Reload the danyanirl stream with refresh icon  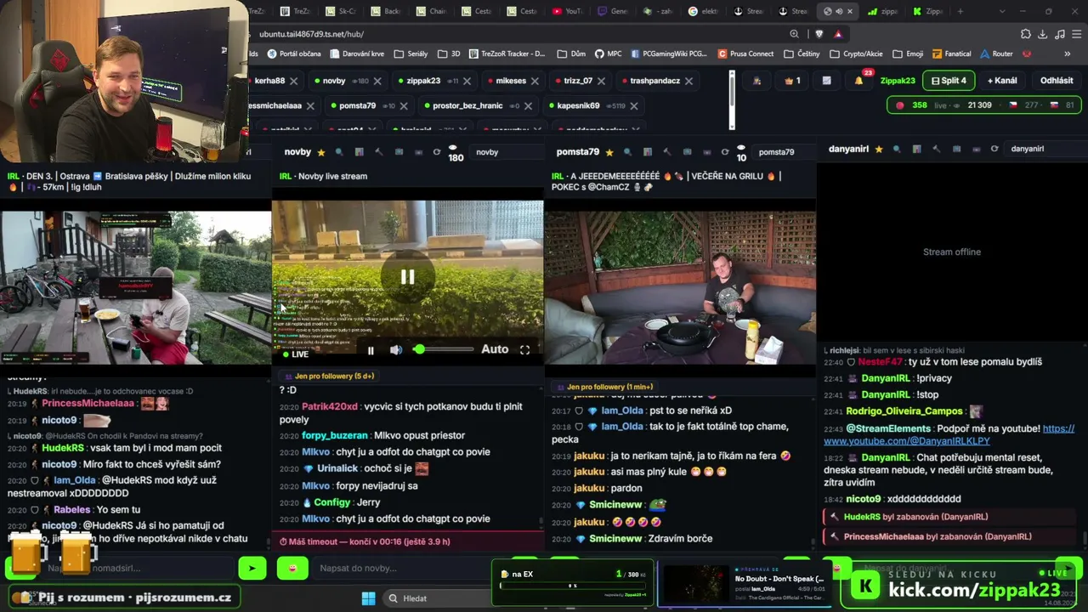[x=994, y=149]
